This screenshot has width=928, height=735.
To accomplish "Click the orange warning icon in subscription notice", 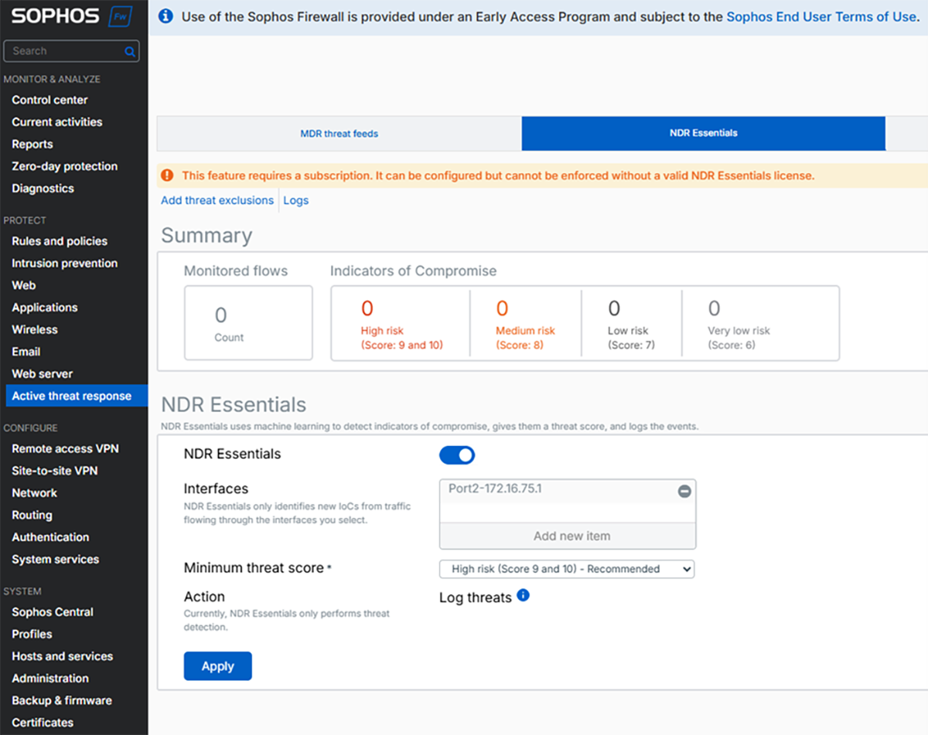I will pyautogui.click(x=167, y=176).
